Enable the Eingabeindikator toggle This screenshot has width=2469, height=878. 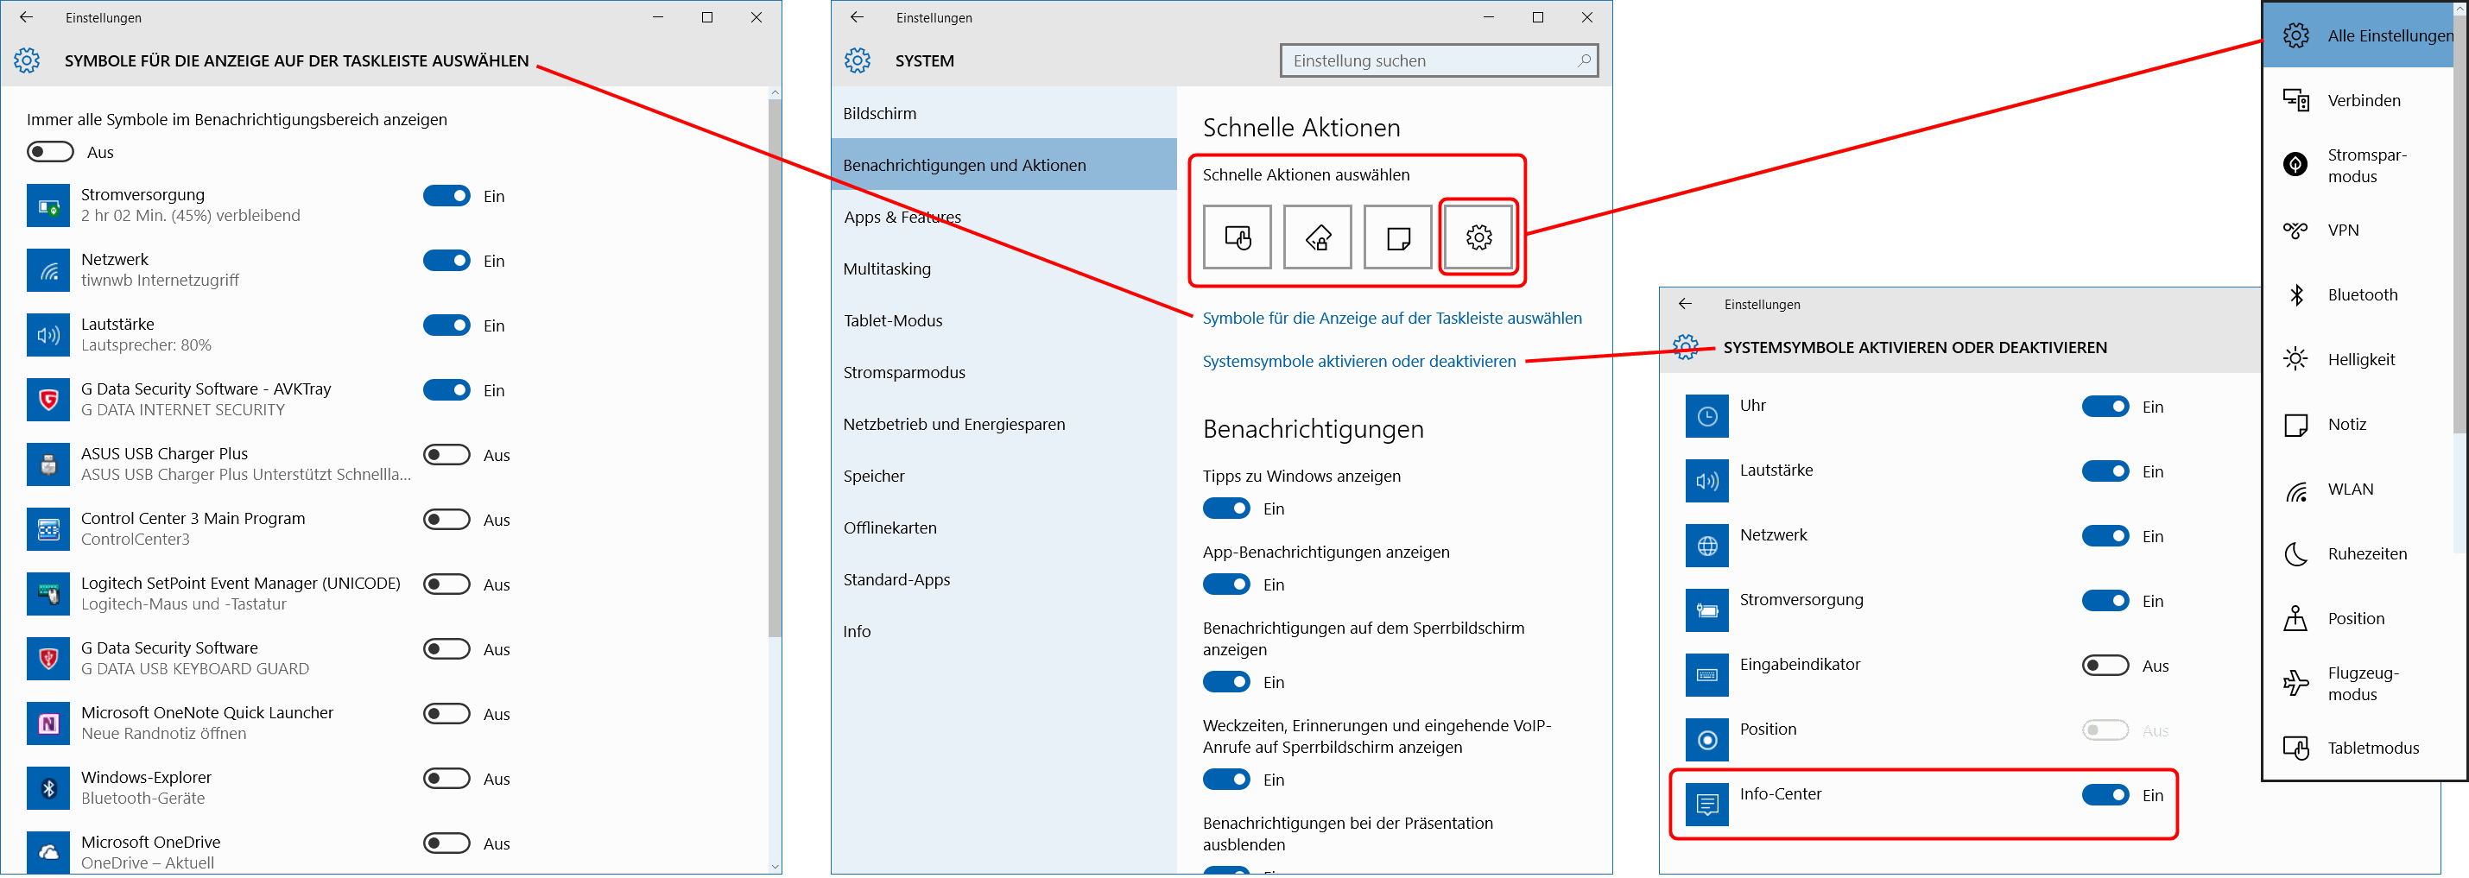click(x=2105, y=666)
